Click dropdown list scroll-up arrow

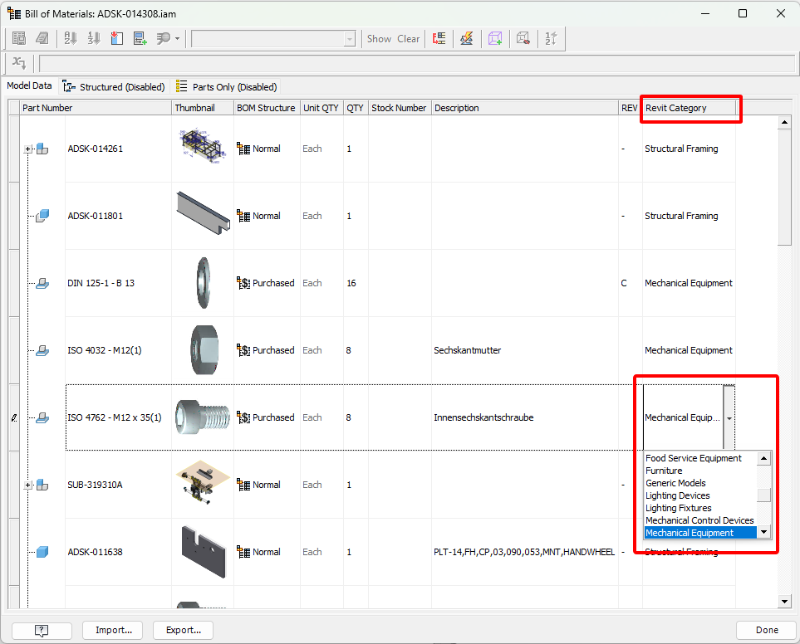[x=763, y=458]
